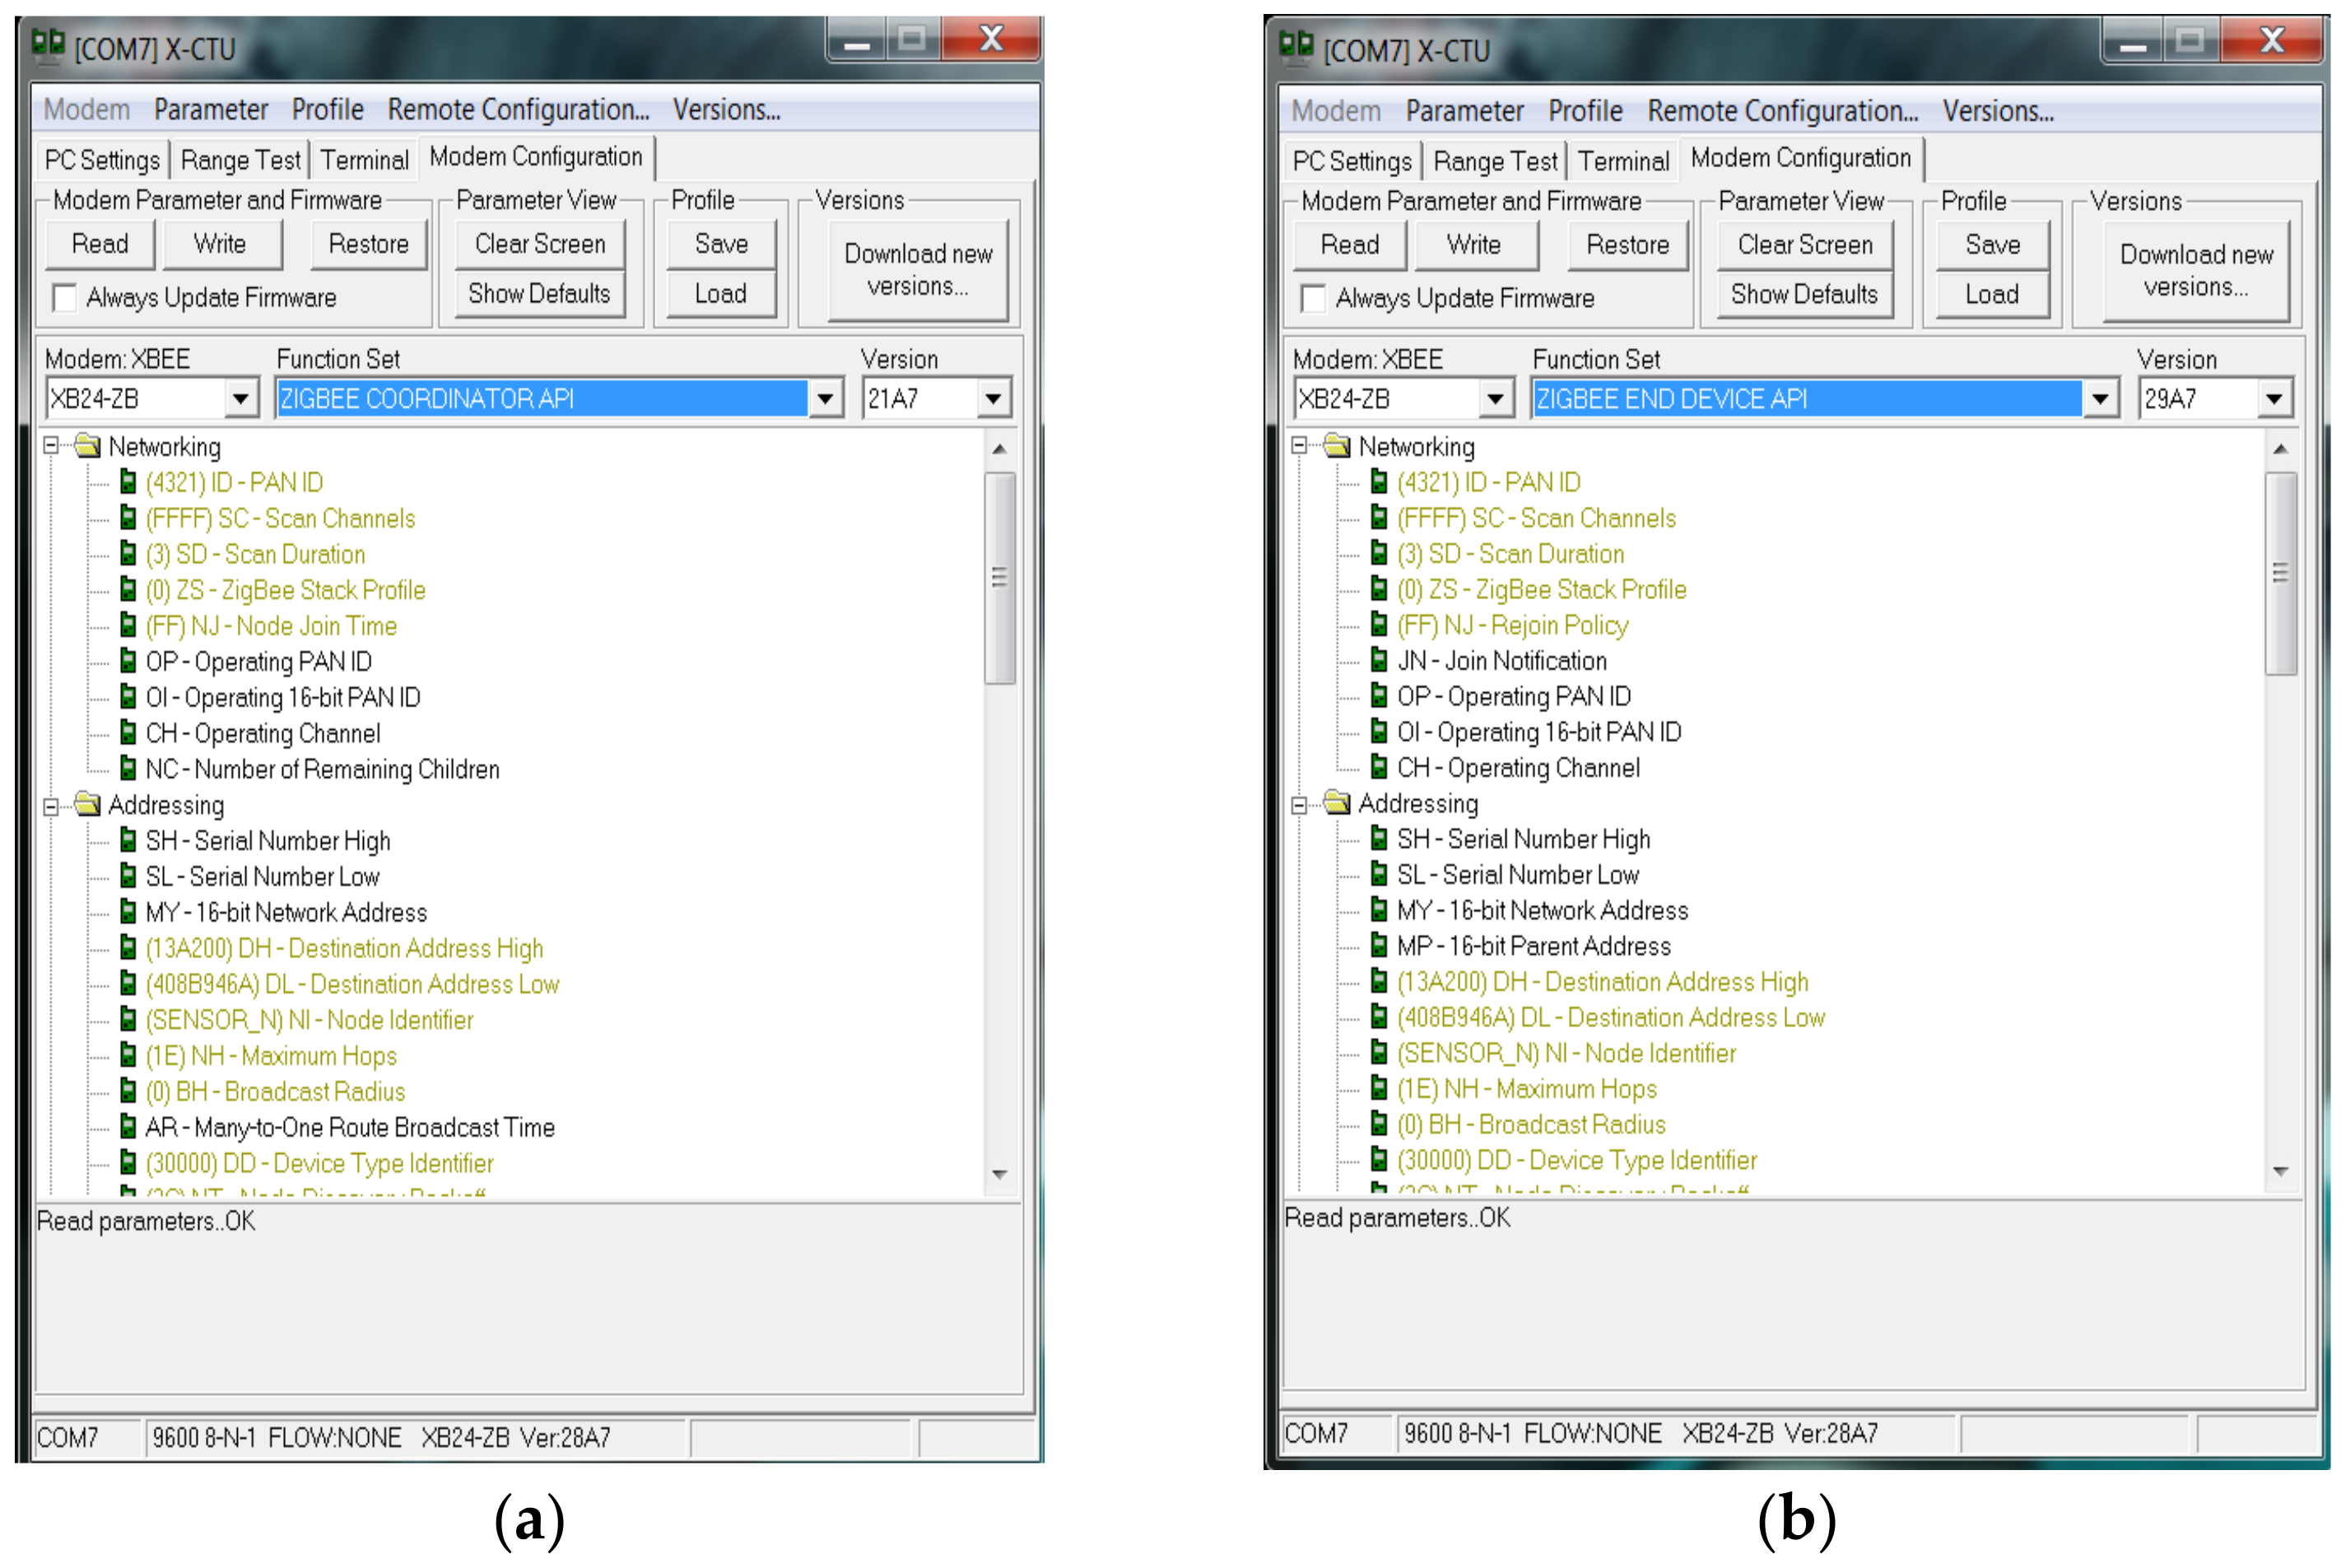The width and height of the screenshot is (2346, 1568).
Task: Click Show Defaults button in the coordinator window
Action: pos(539,294)
